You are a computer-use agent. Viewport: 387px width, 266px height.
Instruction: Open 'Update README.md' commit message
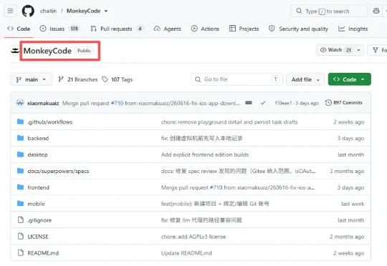point(186,253)
